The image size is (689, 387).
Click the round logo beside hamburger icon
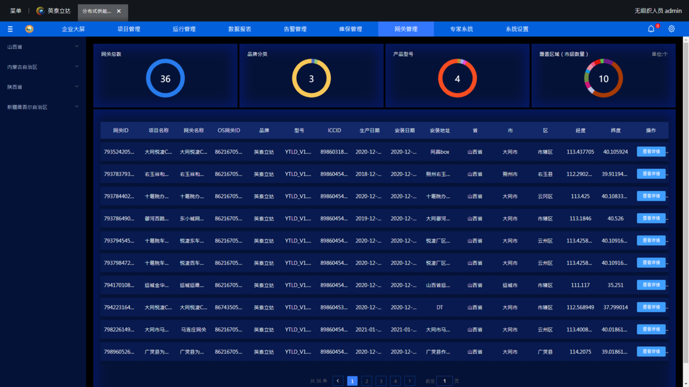click(29, 29)
